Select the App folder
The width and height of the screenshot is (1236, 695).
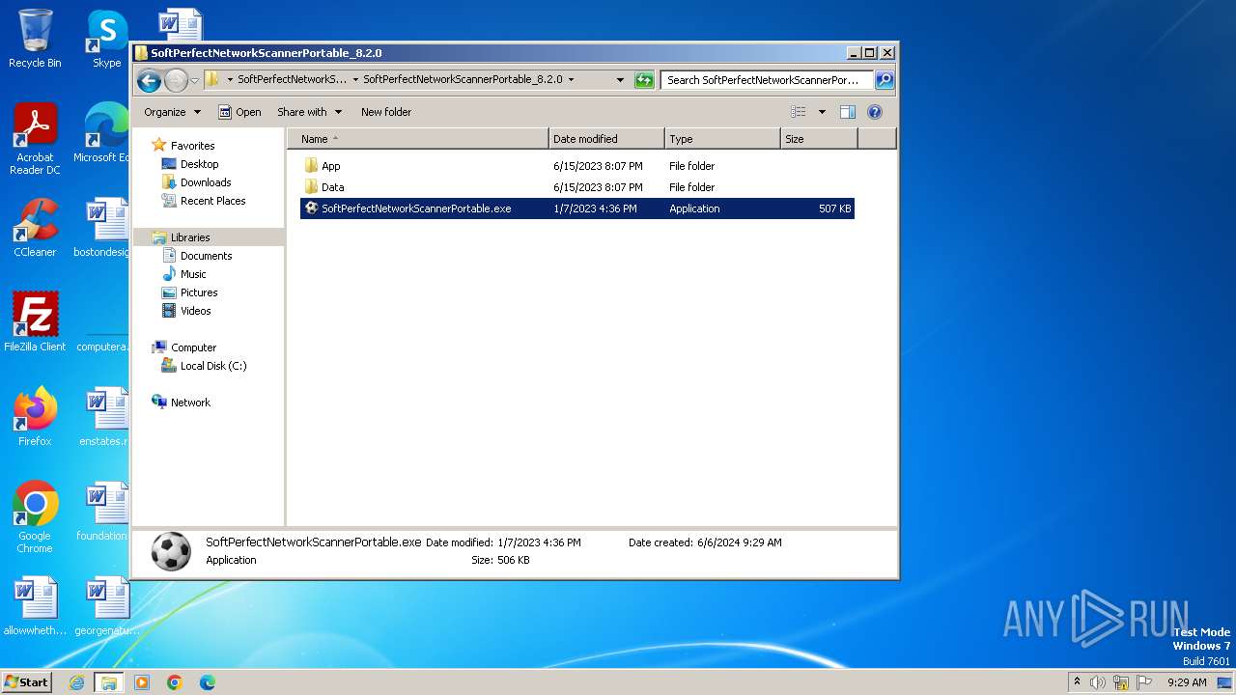(x=330, y=166)
